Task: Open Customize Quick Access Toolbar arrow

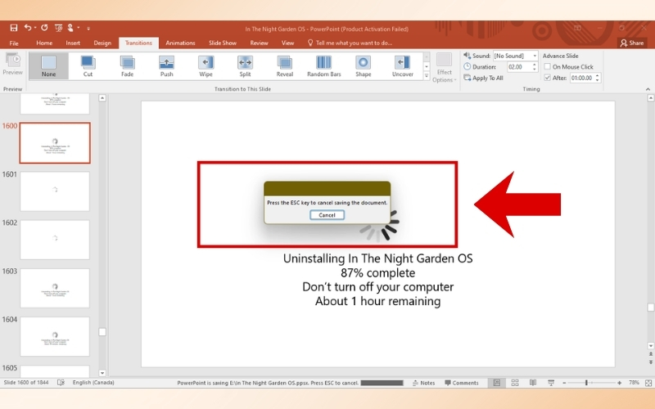Action: coord(88,29)
